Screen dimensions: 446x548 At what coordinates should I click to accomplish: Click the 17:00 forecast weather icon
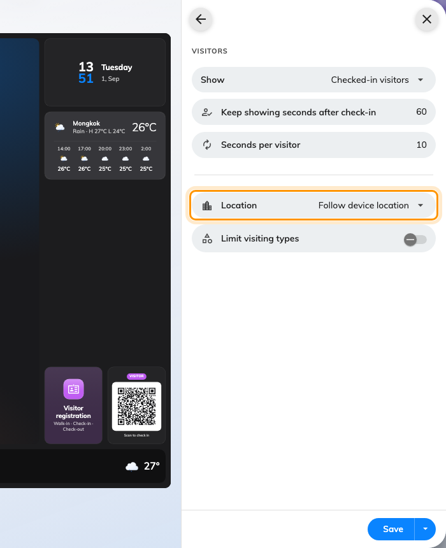tap(84, 159)
